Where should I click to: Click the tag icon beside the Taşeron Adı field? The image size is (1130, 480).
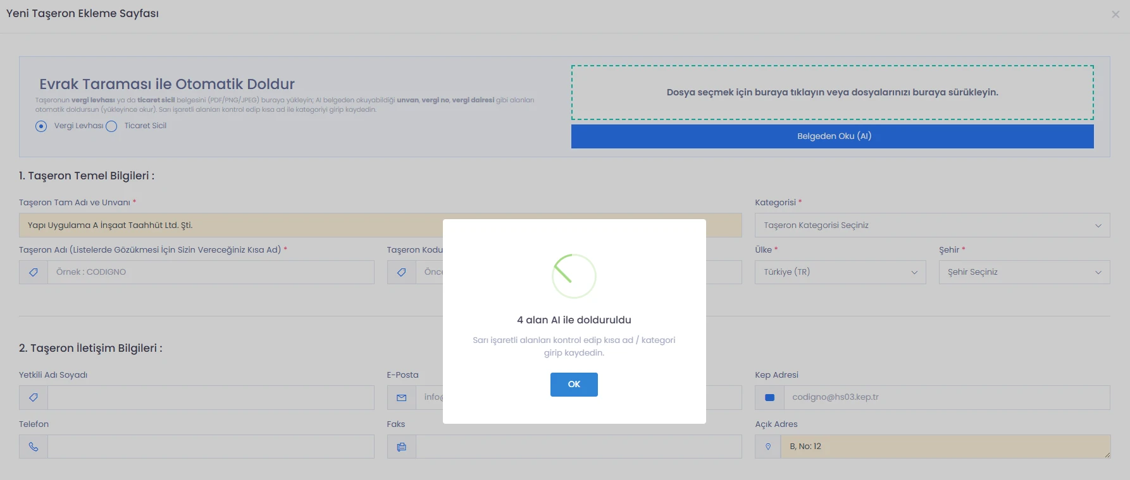point(34,272)
